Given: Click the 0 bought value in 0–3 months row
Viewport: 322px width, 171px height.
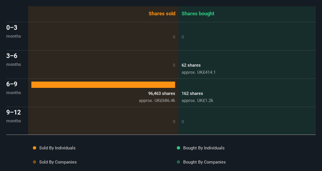Looking at the screenshot, I should (x=183, y=37).
